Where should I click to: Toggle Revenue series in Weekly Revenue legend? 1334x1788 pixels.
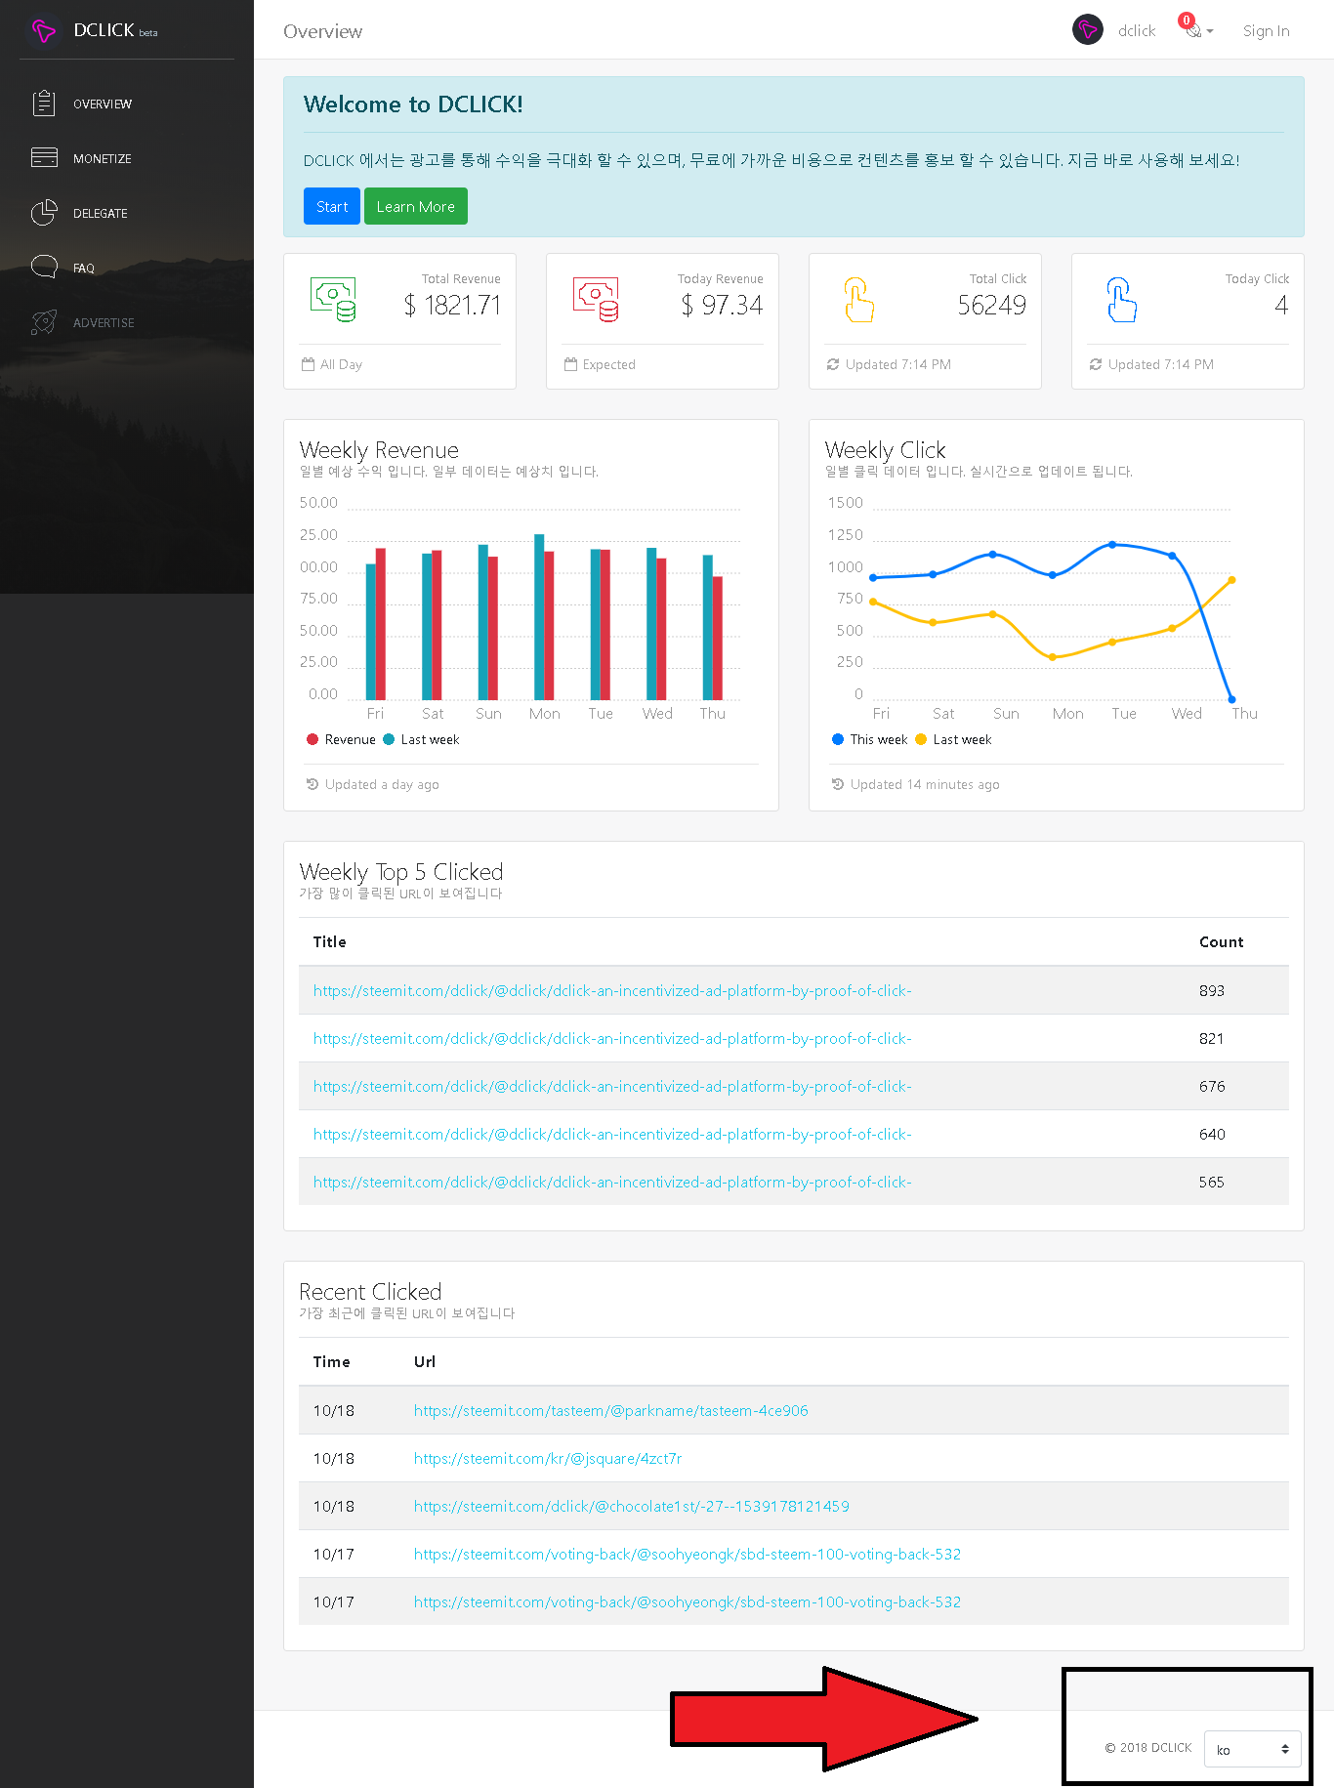click(x=341, y=739)
